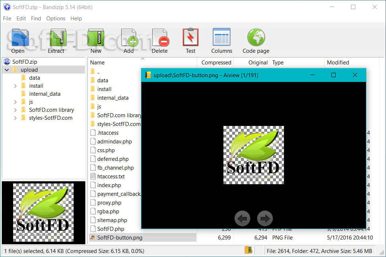
Task: Close the Aiview preview window
Action: 355,75
